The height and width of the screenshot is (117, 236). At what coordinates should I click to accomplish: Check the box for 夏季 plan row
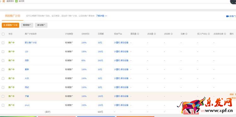pyautogui.click(x=3, y=69)
